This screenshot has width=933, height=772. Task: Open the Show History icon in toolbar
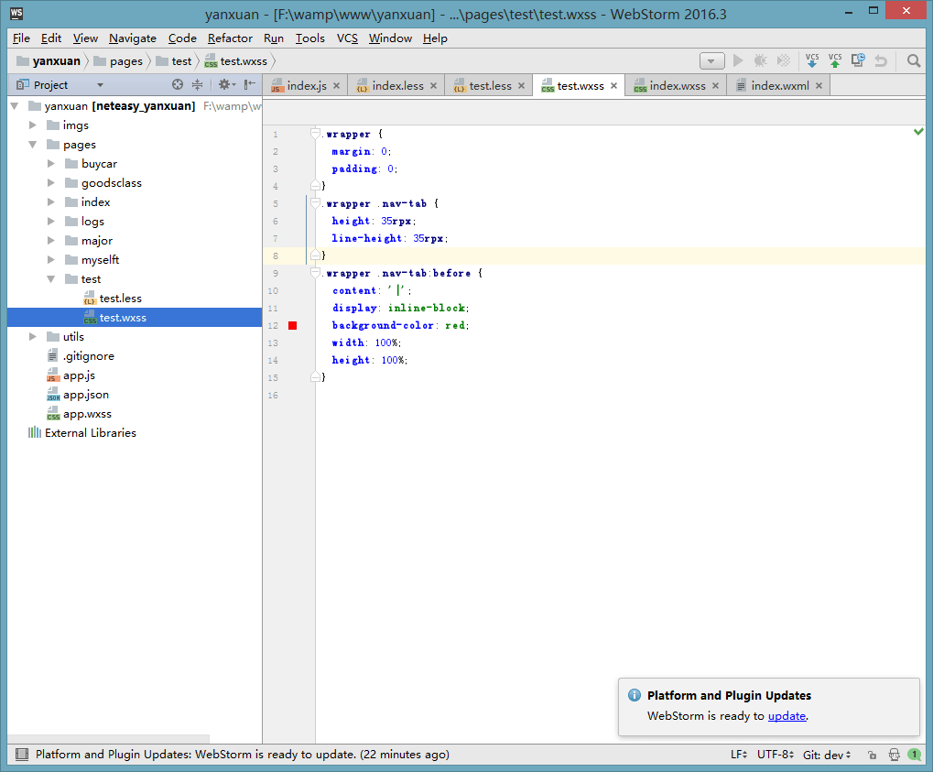(858, 60)
